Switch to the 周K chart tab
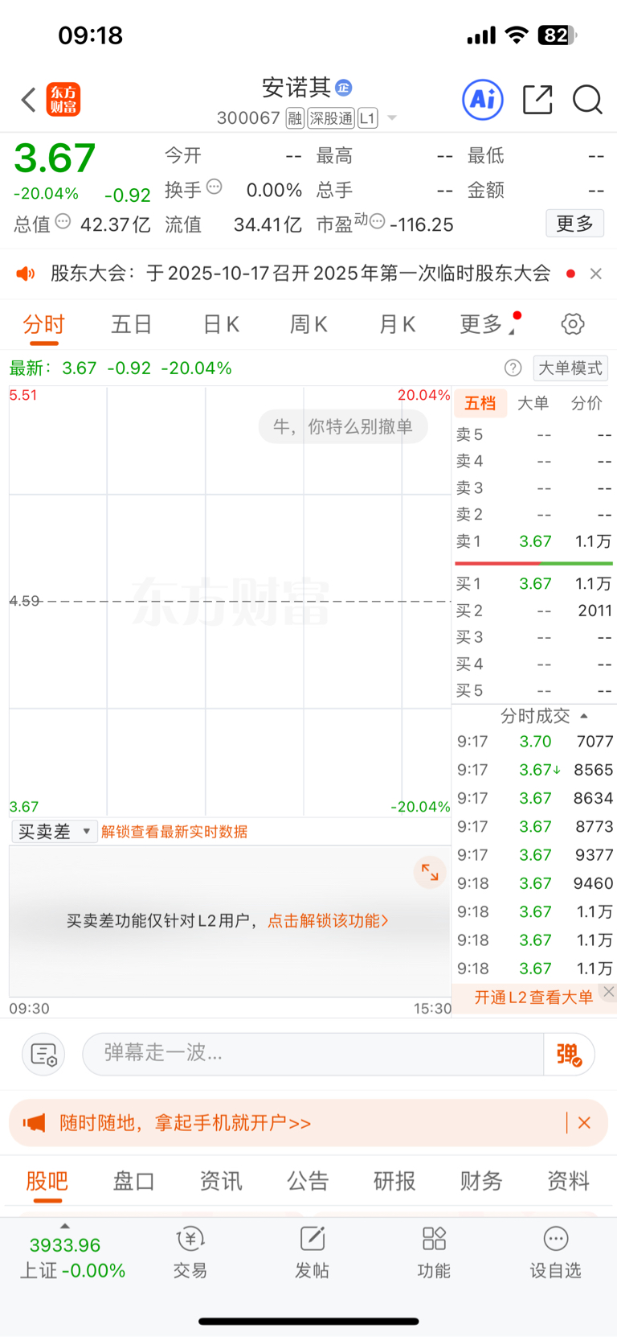617x1337 pixels. coord(308,324)
